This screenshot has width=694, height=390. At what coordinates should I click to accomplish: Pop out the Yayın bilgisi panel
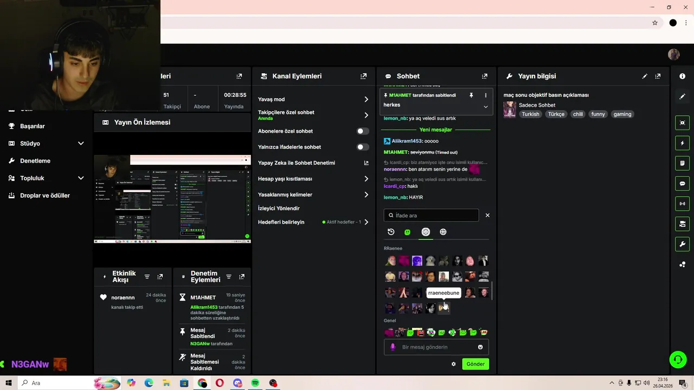coord(658,76)
